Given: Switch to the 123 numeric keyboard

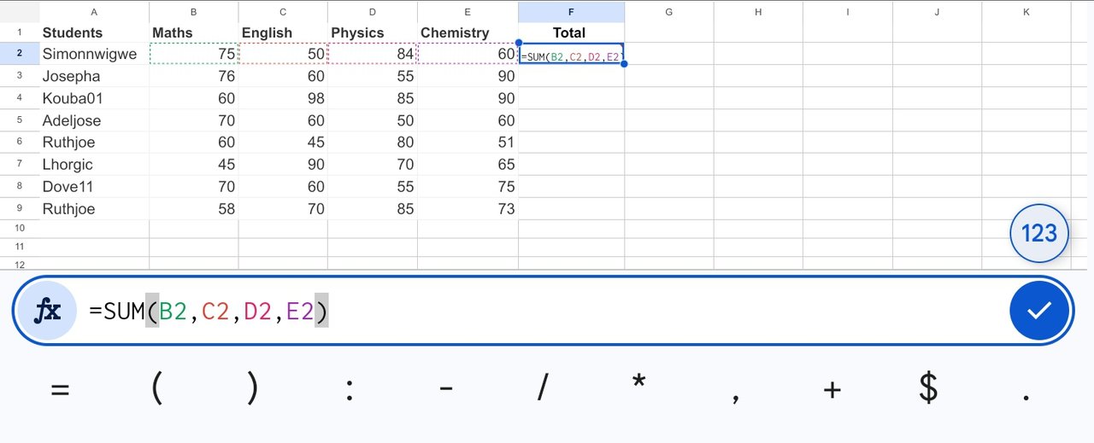Looking at the screenshot, I should click(1039, 233).
